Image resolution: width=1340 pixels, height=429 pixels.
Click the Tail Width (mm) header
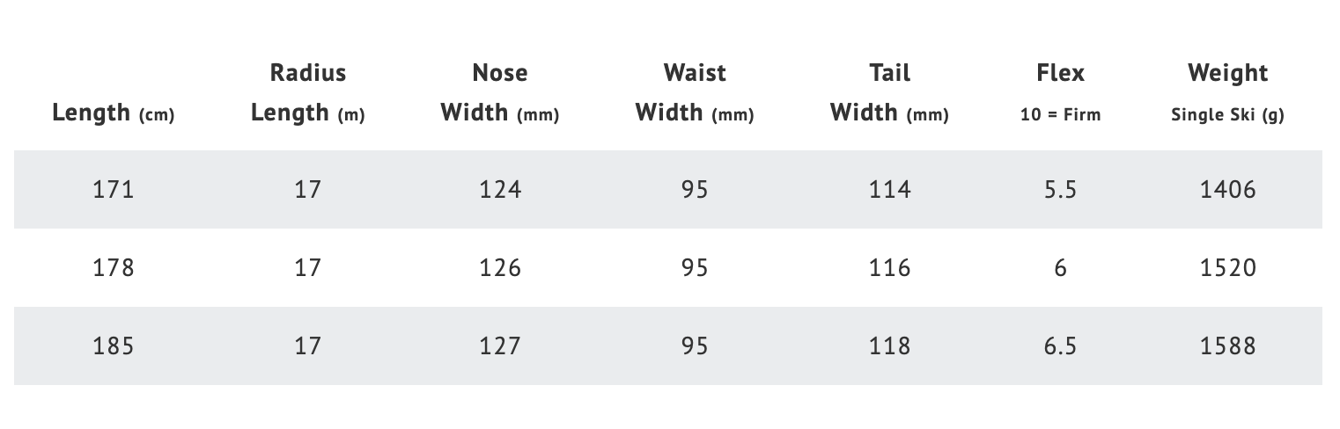889,93
